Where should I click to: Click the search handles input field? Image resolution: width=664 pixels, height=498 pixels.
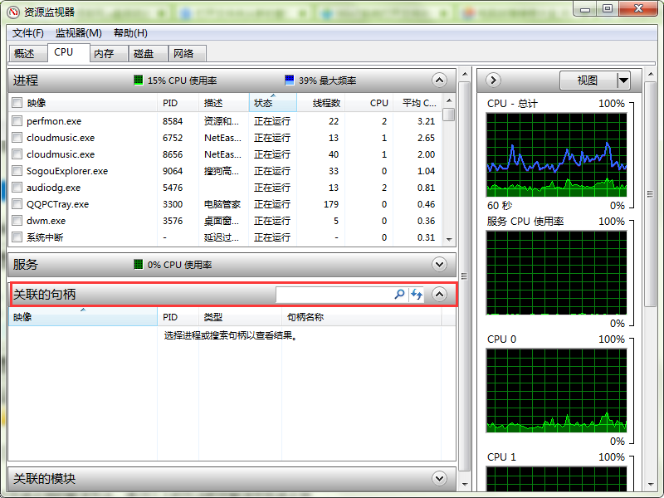click(334, 295)
